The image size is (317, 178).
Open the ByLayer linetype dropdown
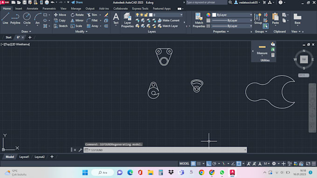tap(232, 26)
